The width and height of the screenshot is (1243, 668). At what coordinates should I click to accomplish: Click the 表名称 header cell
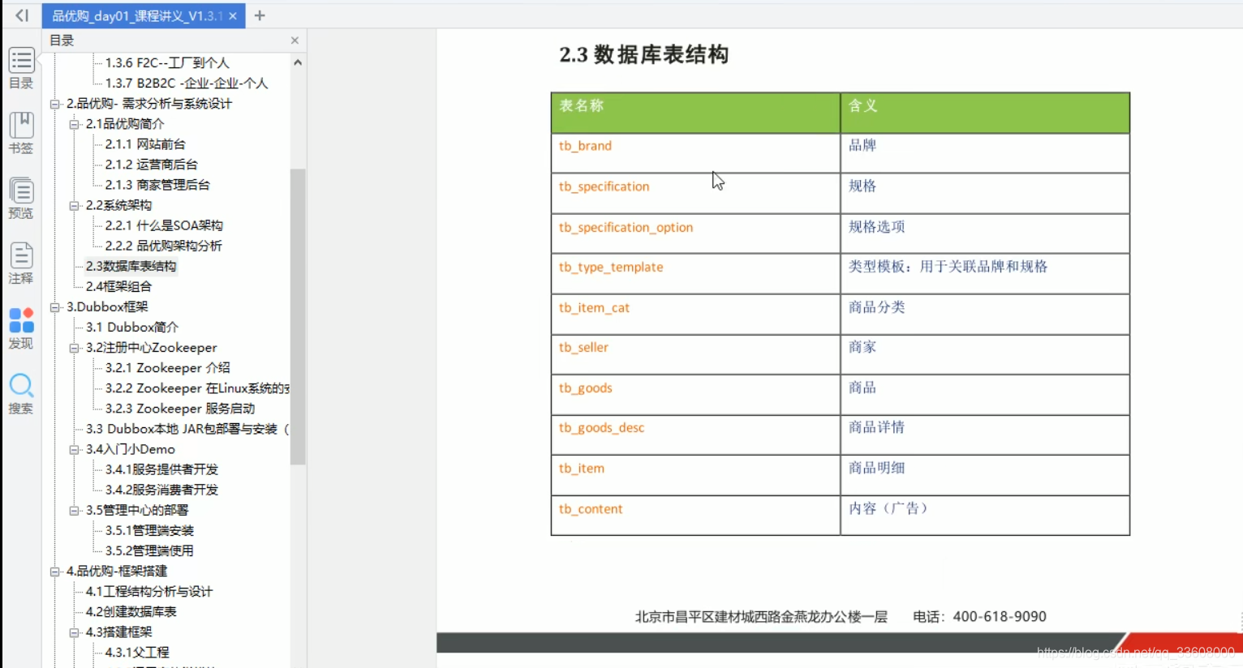[x=695, y=113]
